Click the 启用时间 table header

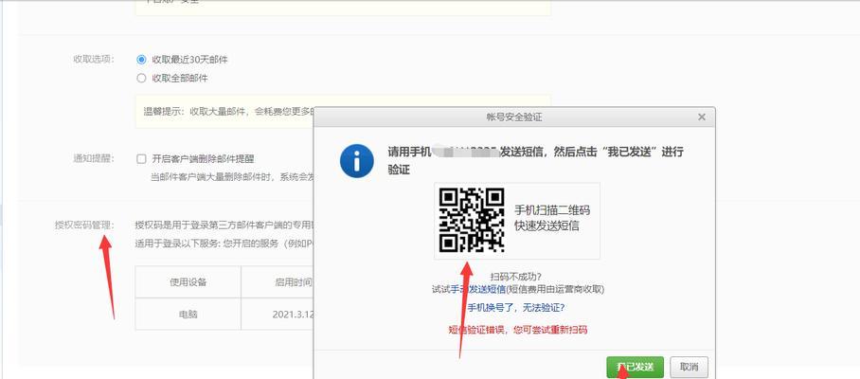(x=278, y=282)
